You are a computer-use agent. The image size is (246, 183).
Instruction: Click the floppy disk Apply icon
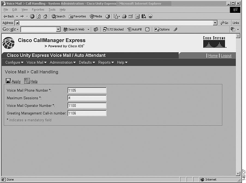click(8, 81)
